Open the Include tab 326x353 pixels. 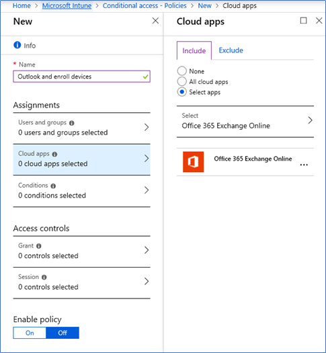point(194,50)
